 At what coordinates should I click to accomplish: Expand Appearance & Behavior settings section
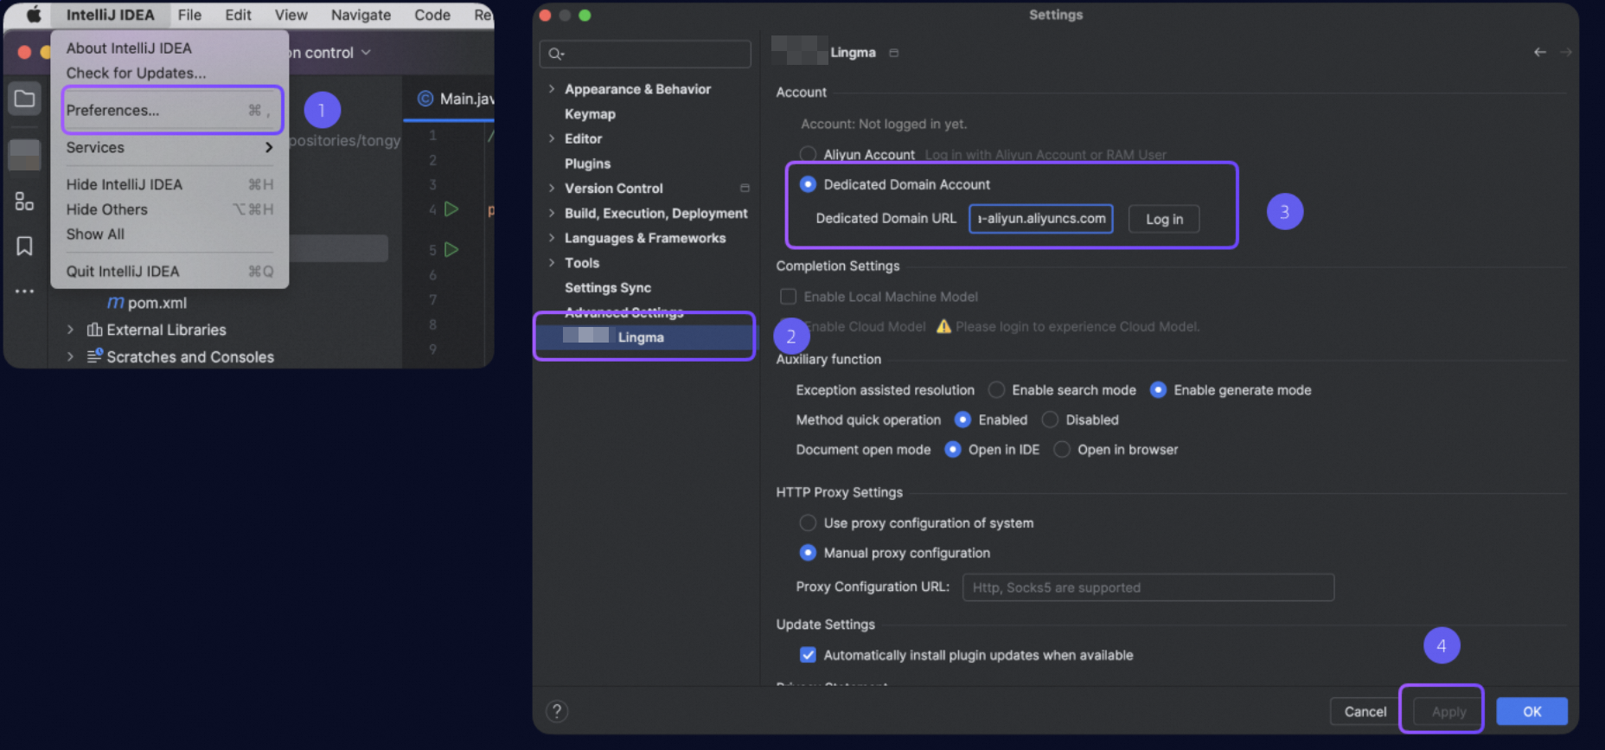point(552,89)
